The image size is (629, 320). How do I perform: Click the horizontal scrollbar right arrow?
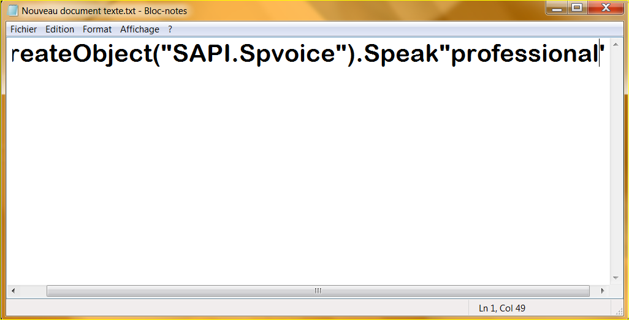(603, 291)
